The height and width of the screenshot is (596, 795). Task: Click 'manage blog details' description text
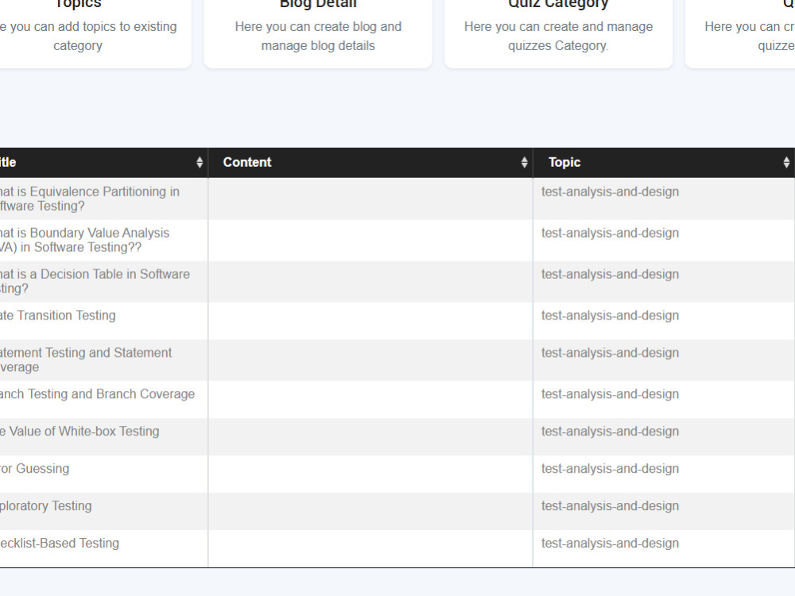click(x=318, y=45)
